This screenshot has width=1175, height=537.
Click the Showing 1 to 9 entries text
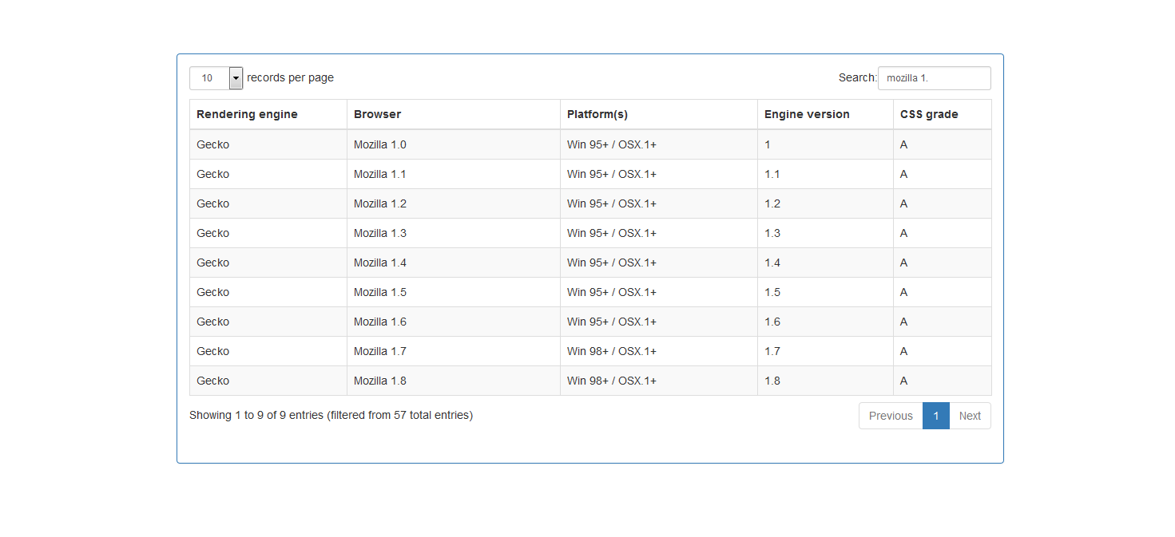pyautogui.click(x=331, y=415)
